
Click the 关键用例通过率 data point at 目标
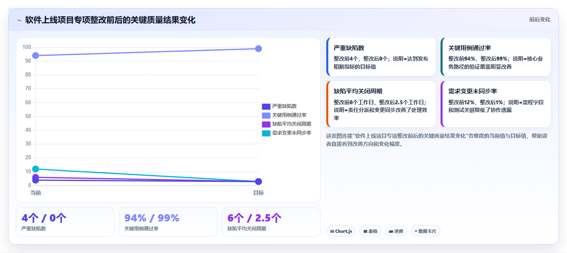[259, 48]
